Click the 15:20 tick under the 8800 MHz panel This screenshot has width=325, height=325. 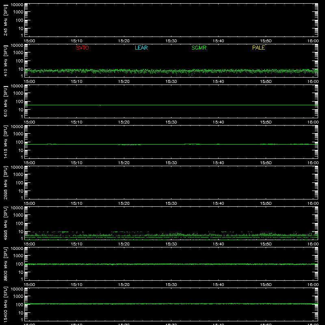click(124, 285)
